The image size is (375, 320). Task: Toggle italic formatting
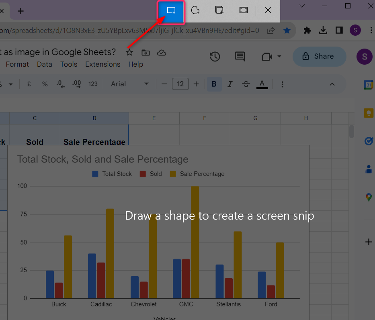230,84
